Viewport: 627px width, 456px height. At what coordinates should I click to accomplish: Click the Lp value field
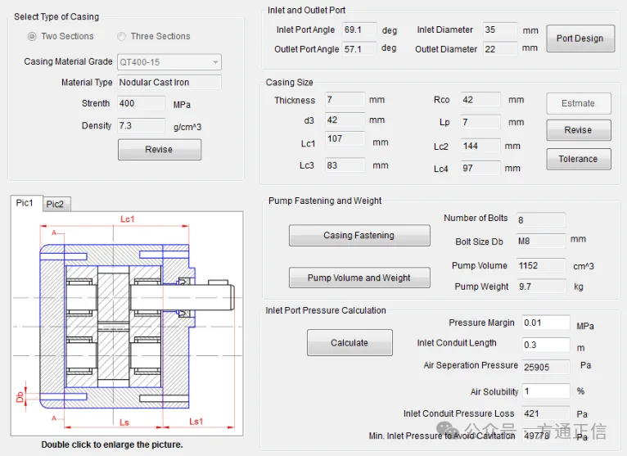pyautogui.click(x=480, y=122)
